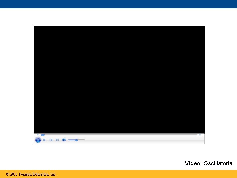The image size is (237, 178).
Task: Skip to the next track
Action: pos(57,140)
